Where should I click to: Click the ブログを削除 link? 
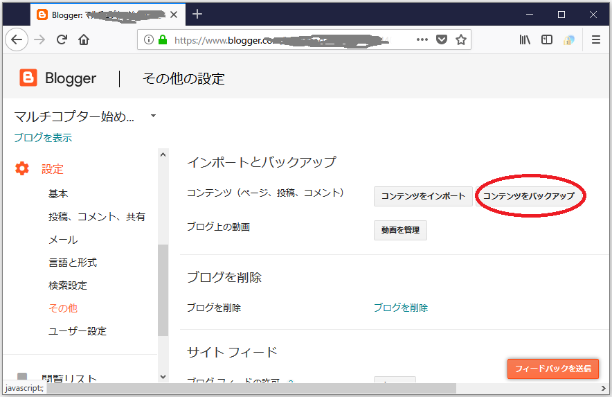point(401,308)
